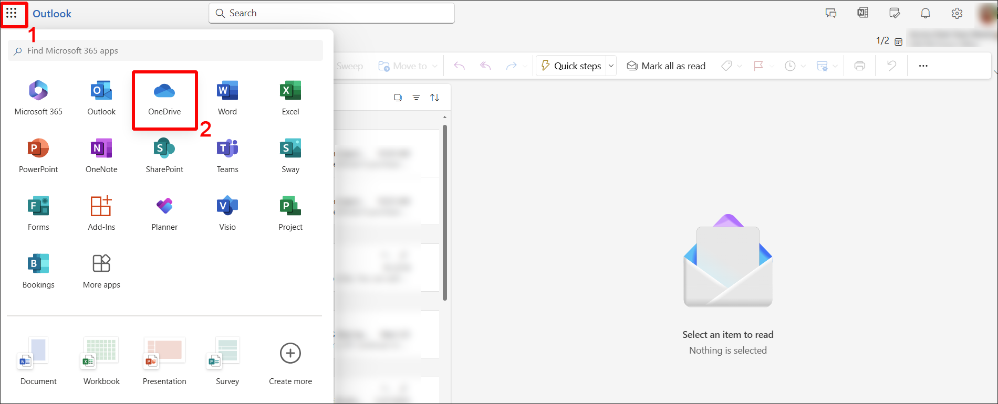Click the message list scrollbar
Screen dimensions: 998x404
445,212
